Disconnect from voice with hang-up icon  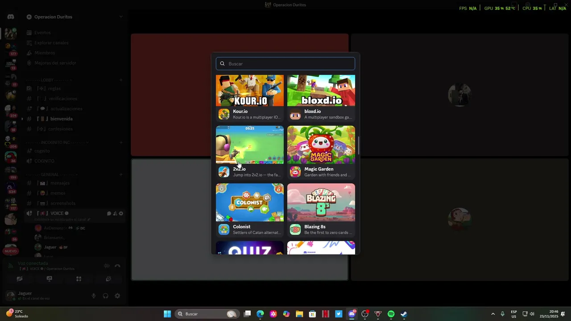coord(117,266)
